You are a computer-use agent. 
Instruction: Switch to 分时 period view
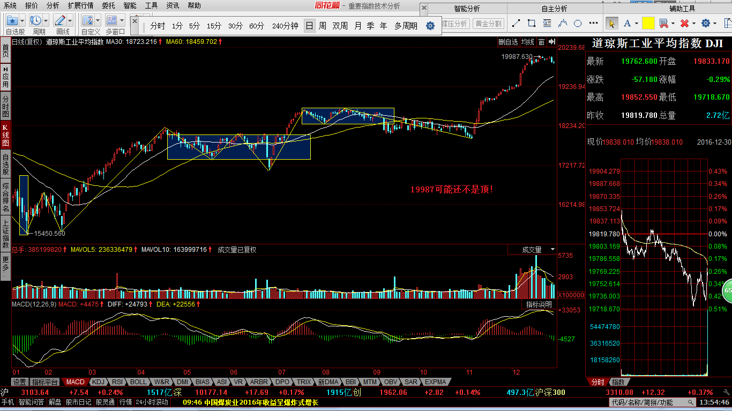[x=158, y=26]
